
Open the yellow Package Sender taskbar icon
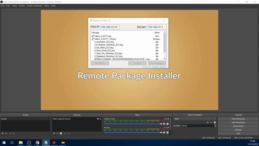pyautogui.click(x=63, y=142)
